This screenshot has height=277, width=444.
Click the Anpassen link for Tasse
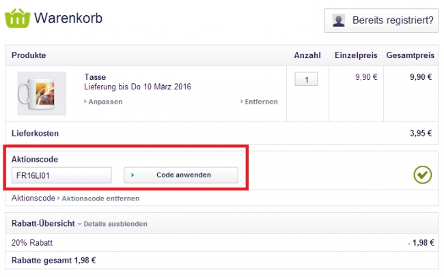[x=105, y=102]
